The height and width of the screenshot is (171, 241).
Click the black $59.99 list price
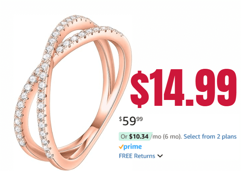point(131,121)
